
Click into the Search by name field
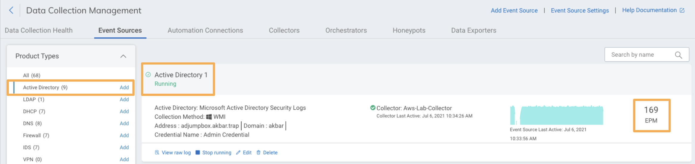click(x=641, y=55)
